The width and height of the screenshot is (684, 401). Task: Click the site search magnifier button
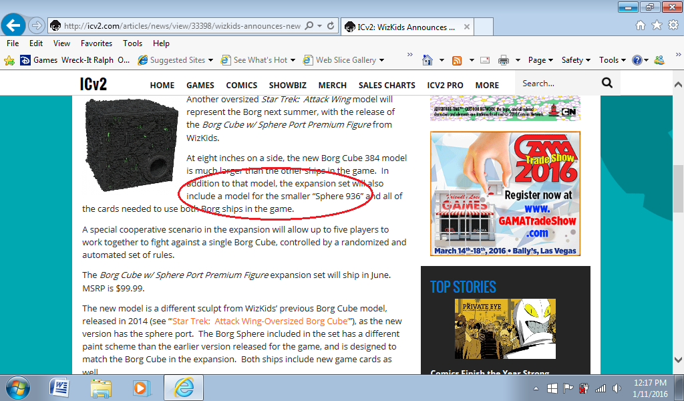(607, 83)
